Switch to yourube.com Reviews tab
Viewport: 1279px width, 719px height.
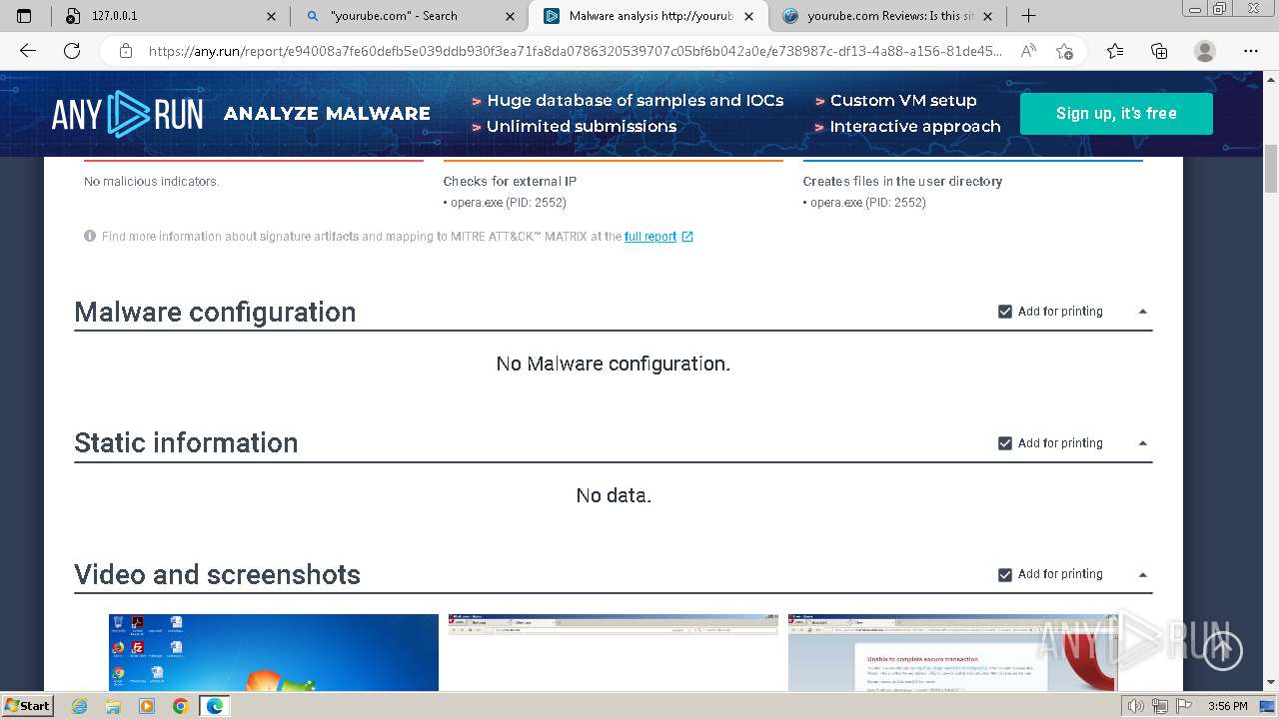pyautogui.click(x=889, y=16)
